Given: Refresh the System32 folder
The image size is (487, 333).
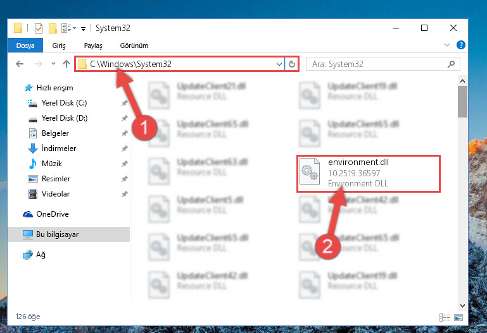Looking at the screenshot, I should (x=292, y=64).
